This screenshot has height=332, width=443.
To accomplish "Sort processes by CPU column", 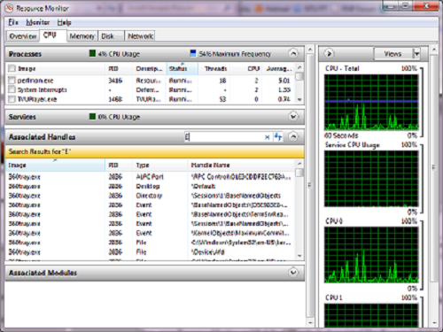I will point(246,68).
